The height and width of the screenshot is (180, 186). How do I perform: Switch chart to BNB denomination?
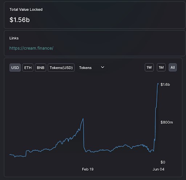coord(40,68)
